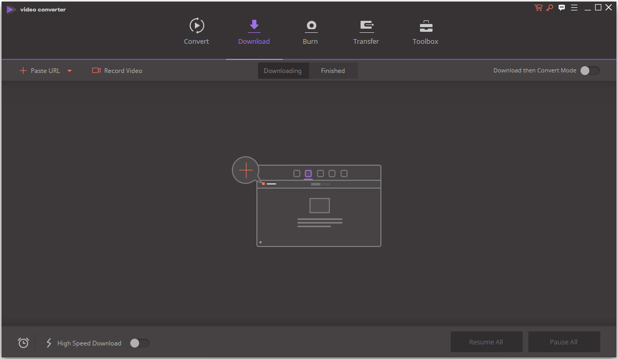Click the Download then Convert Mode label
This screenshot has width=618, height=359.
tap(535, 70)
